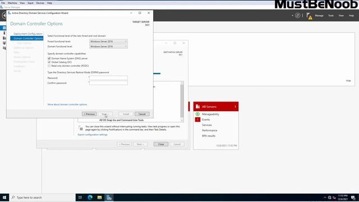Select Domain Controller Options wizard step
Image resolution: width=359 pixels, height=202 pixels.
(26, 39)
